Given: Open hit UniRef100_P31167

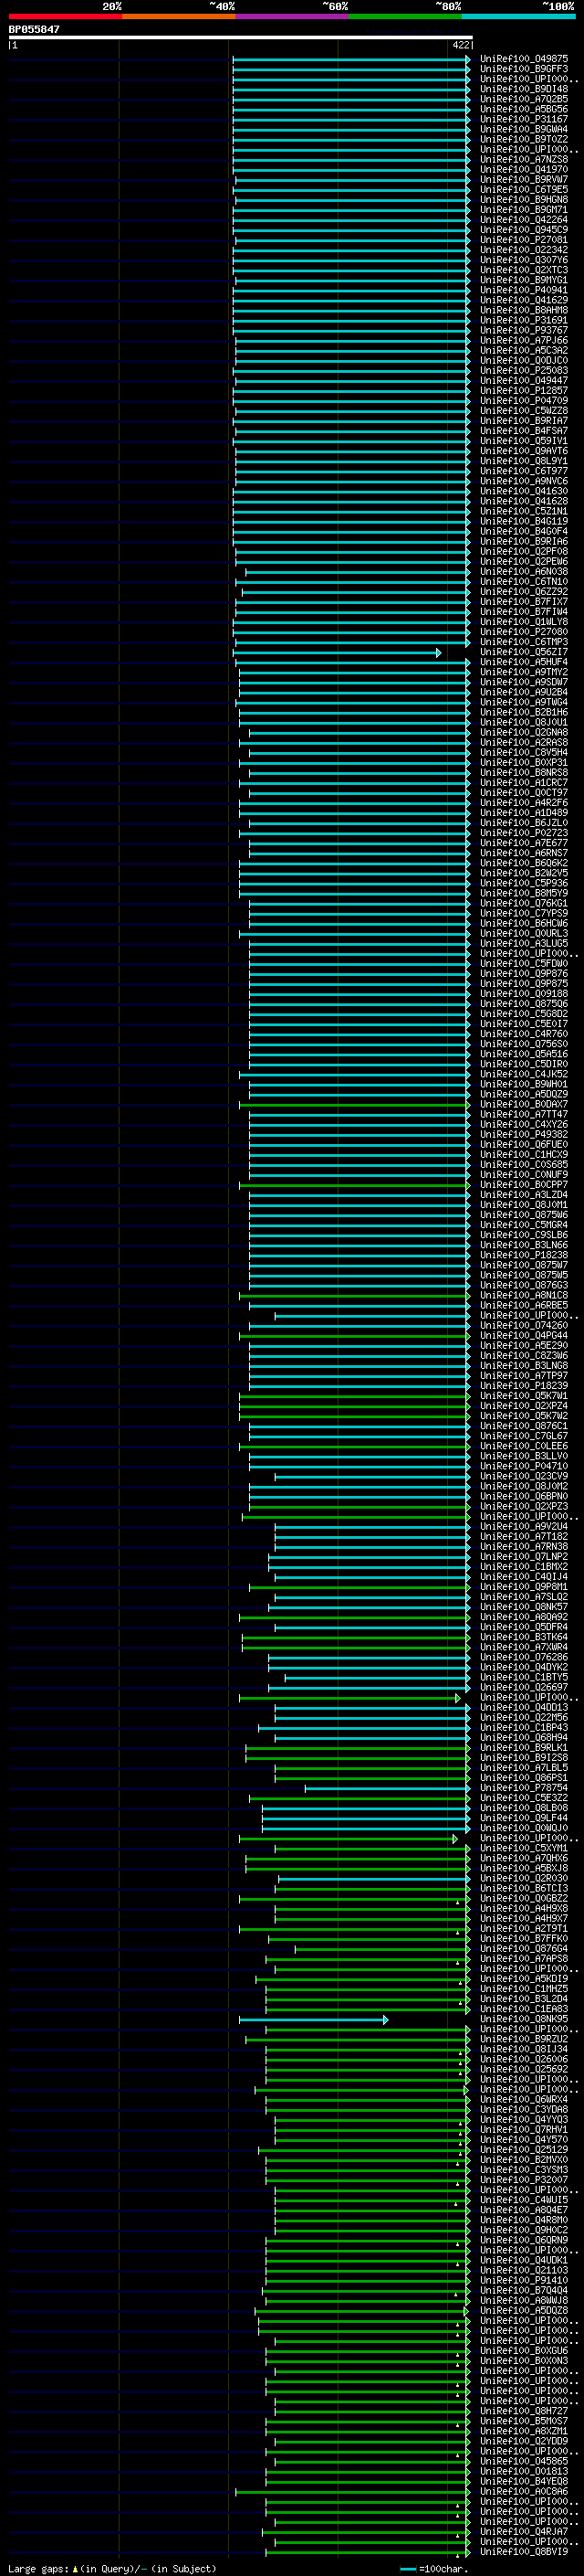Looking at the screenshot, I should tap(523, 119).
